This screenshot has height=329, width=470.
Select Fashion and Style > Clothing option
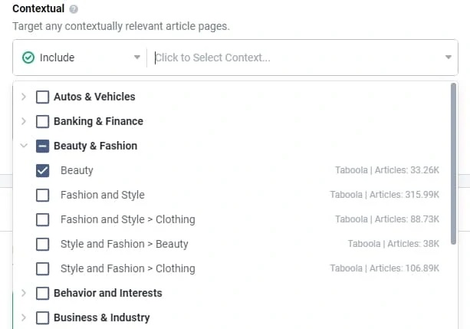tap(127, 219)
